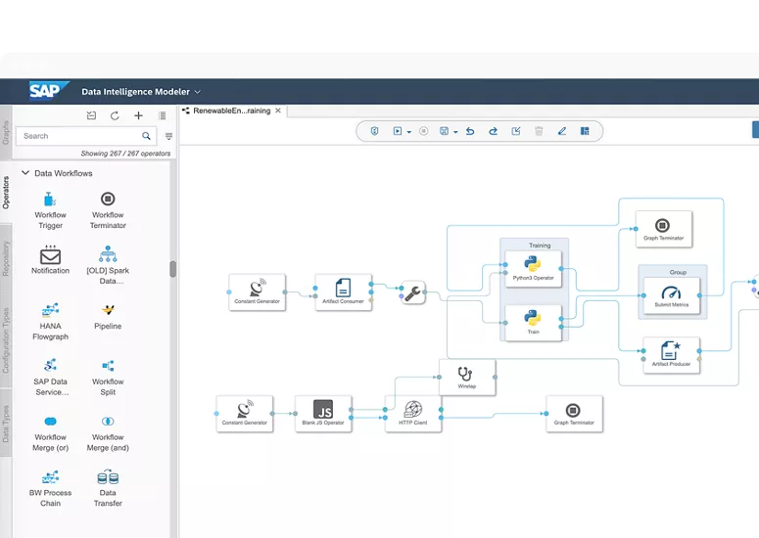Switch to the Graphs side tab
Viewport: 759px width, 538px height.
6,132
